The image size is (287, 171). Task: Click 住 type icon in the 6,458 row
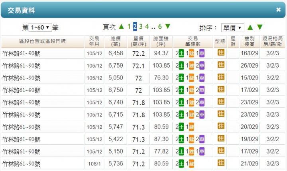(221, 52)
